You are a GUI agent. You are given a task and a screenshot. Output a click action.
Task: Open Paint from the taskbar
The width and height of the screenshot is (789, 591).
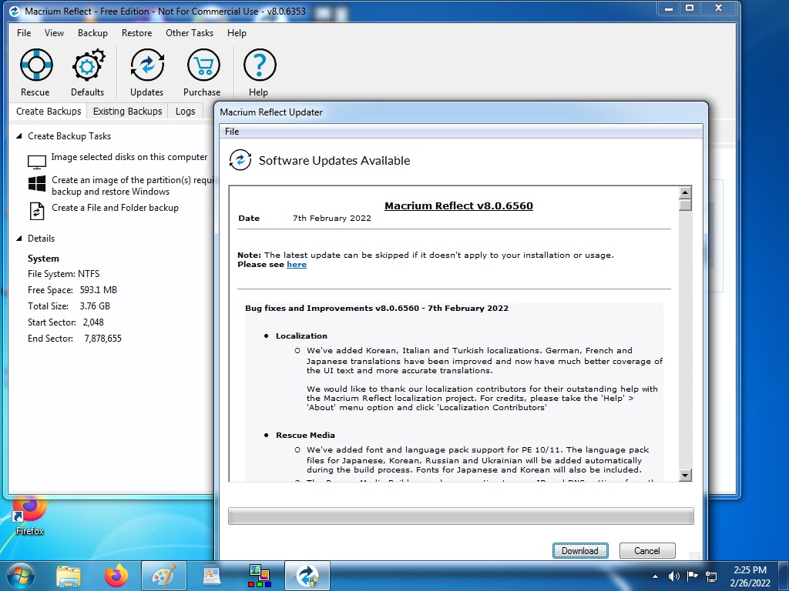coord(164,576)
